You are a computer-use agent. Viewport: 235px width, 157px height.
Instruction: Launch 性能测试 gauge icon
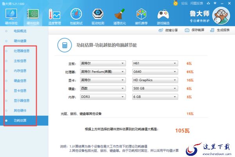point(76,16)
